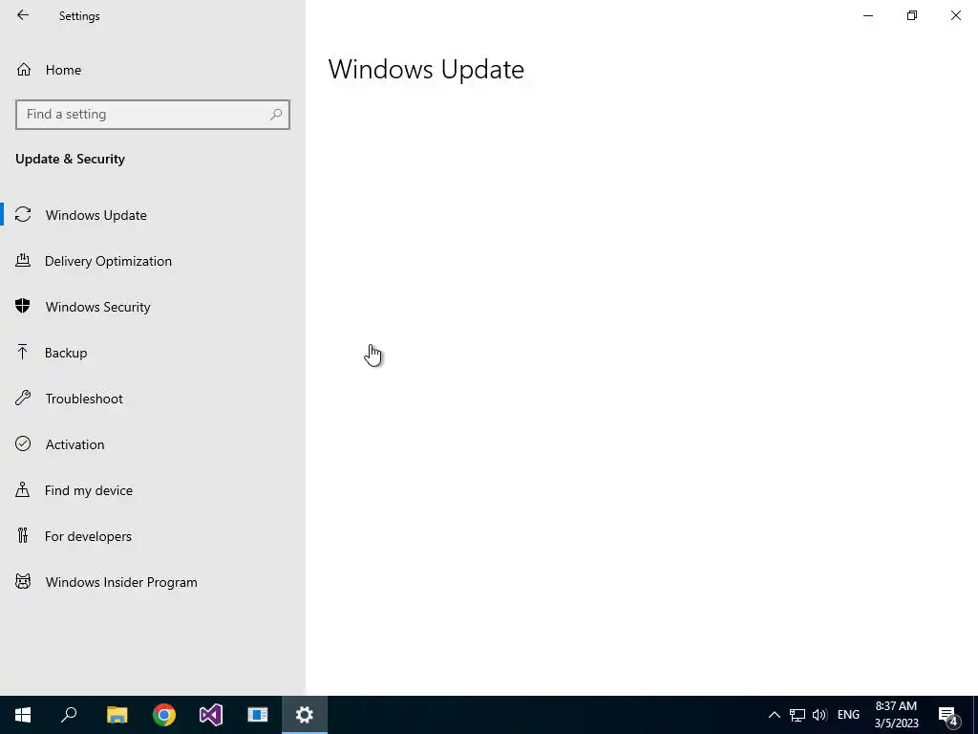Restore down the Settings window
The height and width of the screenshot is (734, 978).
coord(912,15)
